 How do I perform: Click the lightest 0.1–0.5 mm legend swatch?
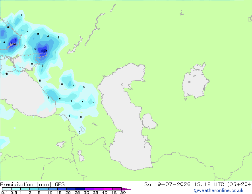[7, 189]
